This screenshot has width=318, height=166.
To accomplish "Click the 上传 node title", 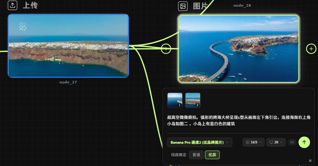I will point(30,5).
